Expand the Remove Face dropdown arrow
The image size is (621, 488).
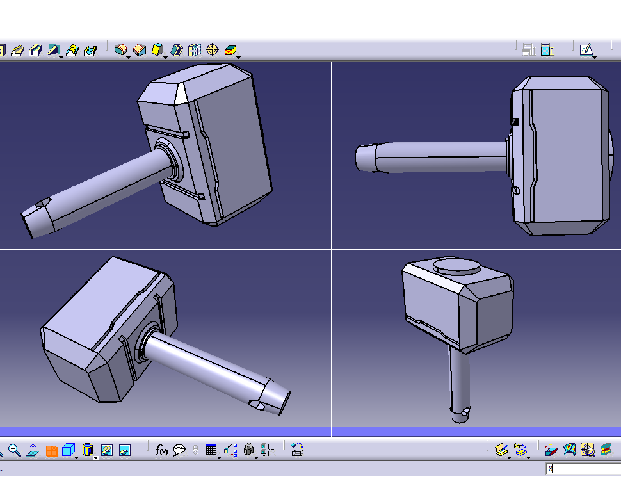[238, 58]
